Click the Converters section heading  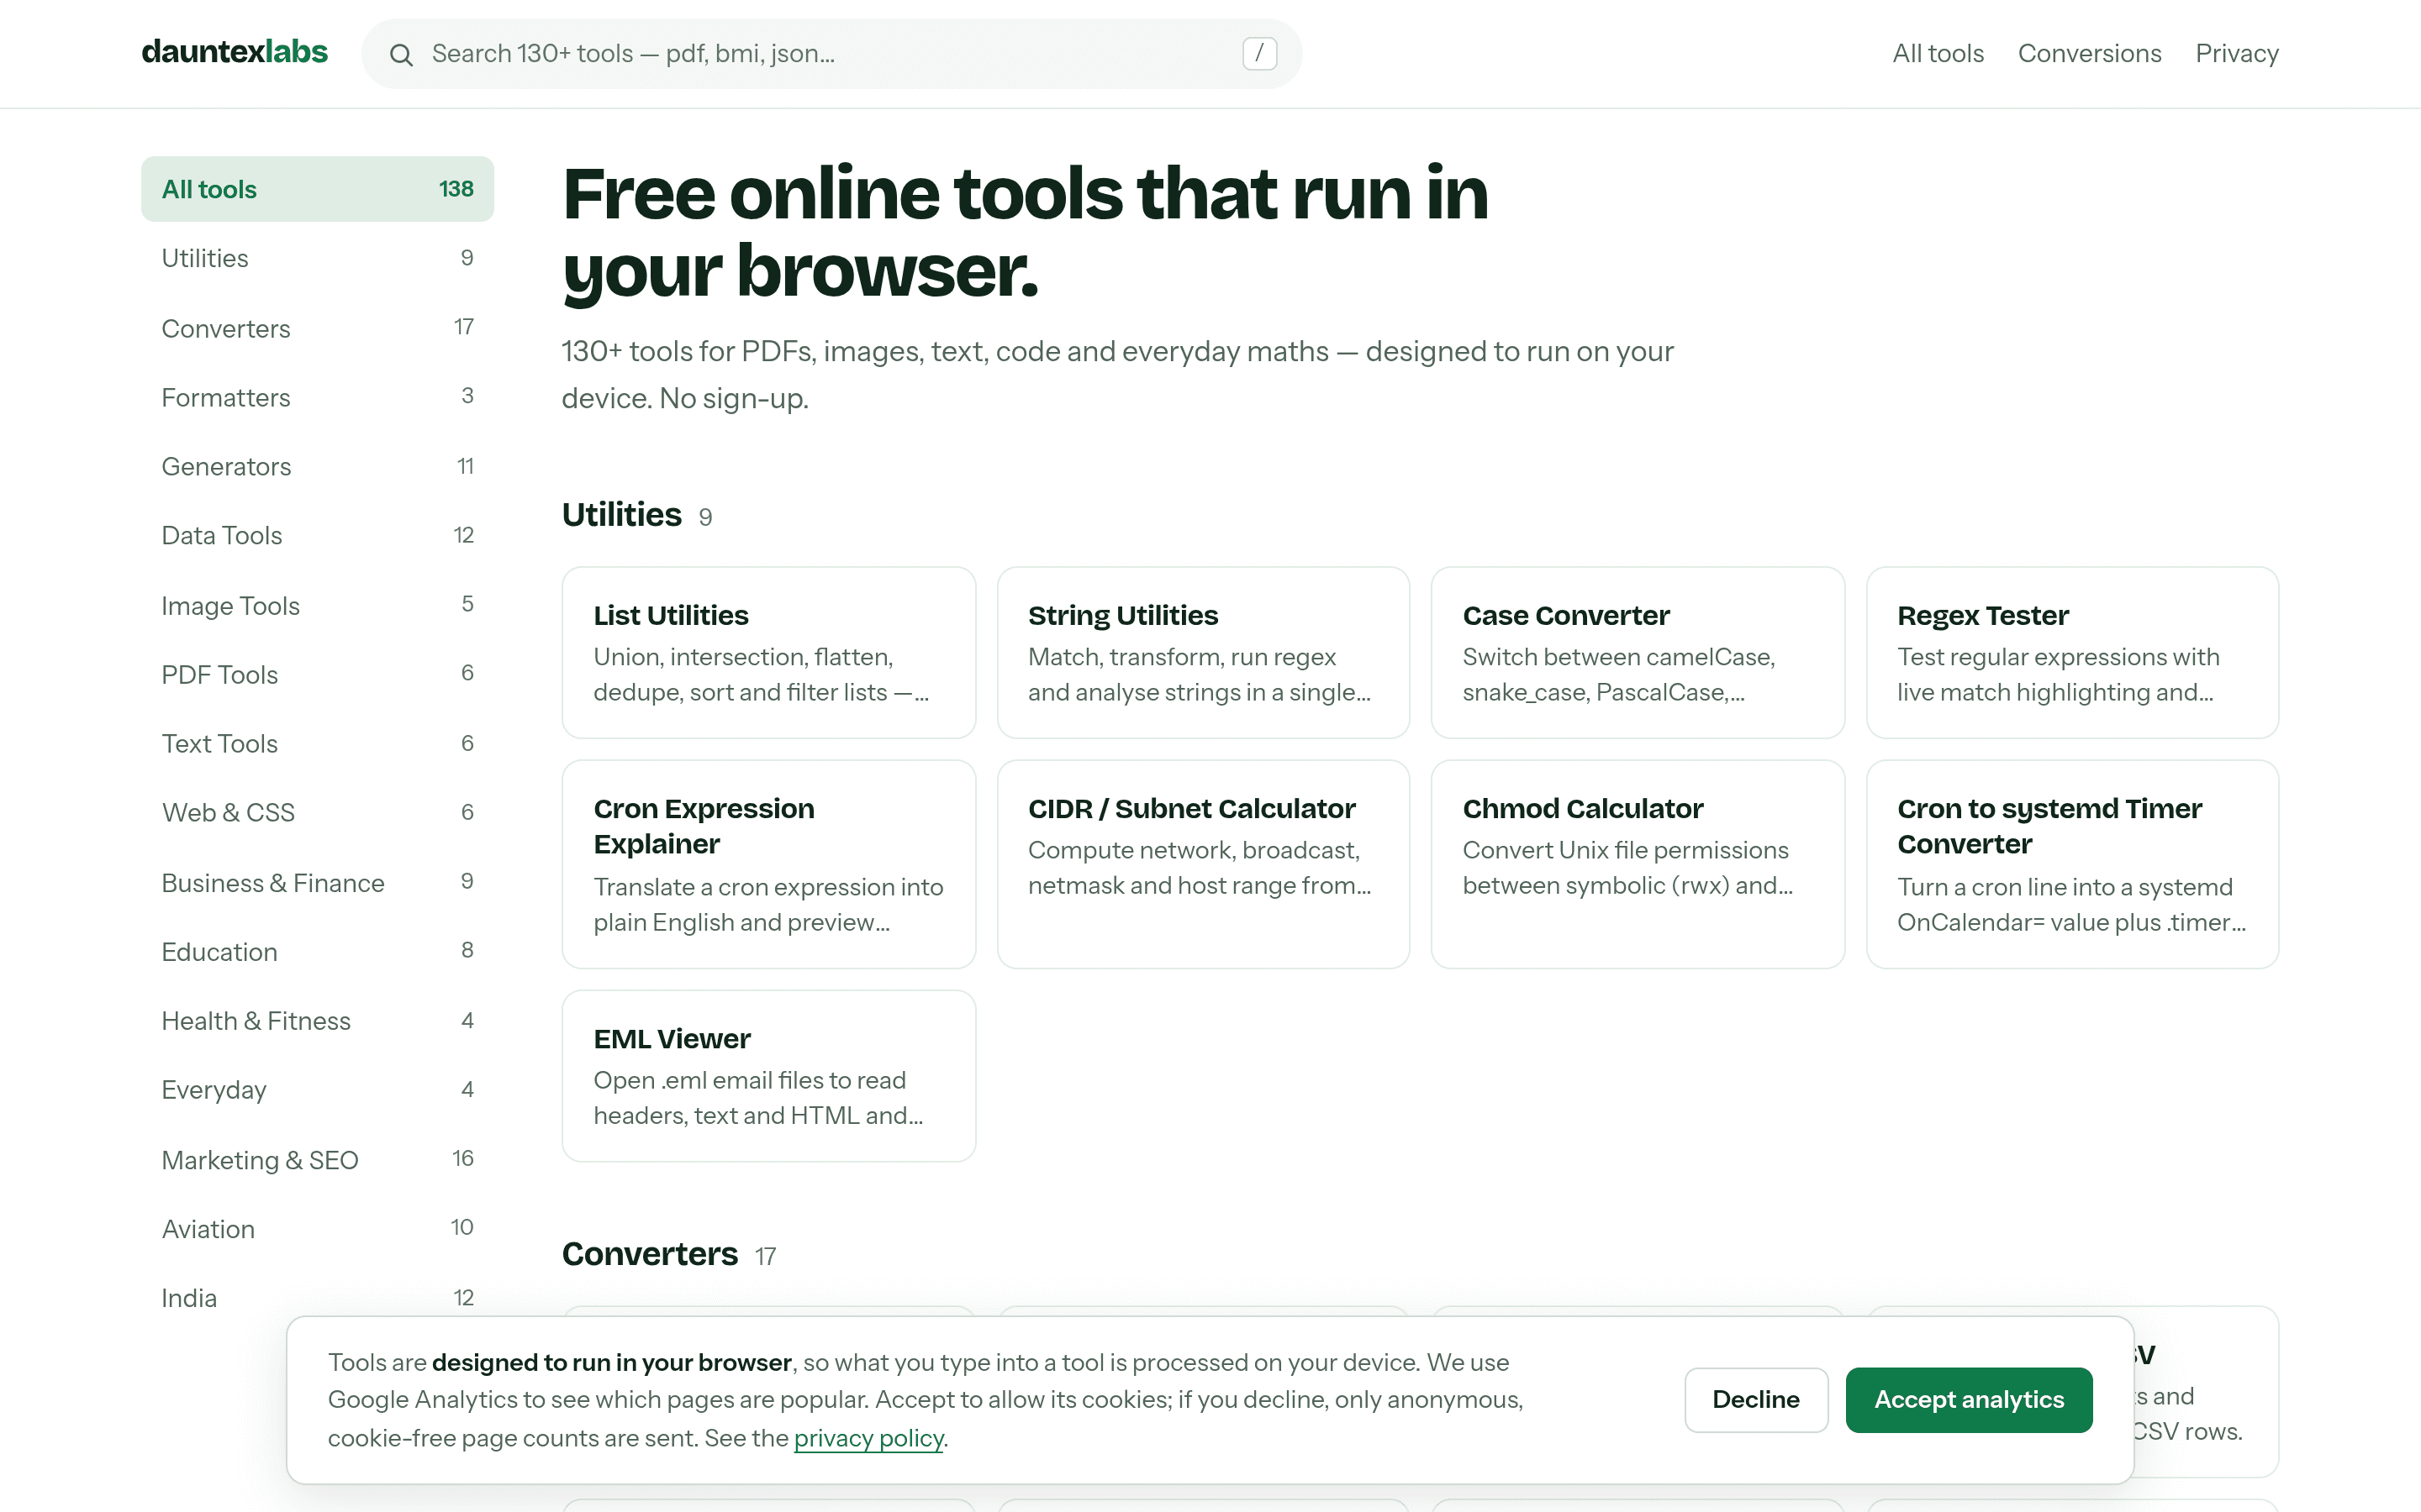(x=649, y=1254)
